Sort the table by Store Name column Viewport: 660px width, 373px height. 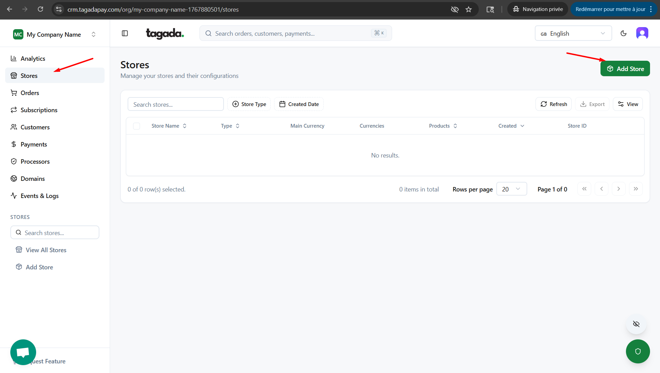click(169, 126)
